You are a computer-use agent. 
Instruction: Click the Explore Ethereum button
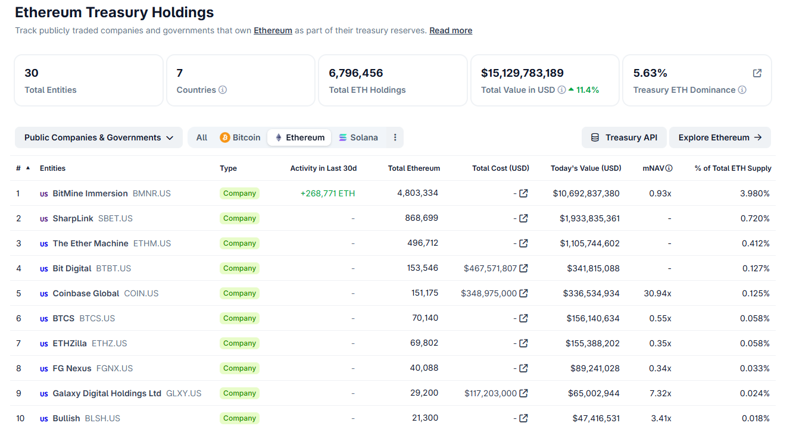[720, 137]
